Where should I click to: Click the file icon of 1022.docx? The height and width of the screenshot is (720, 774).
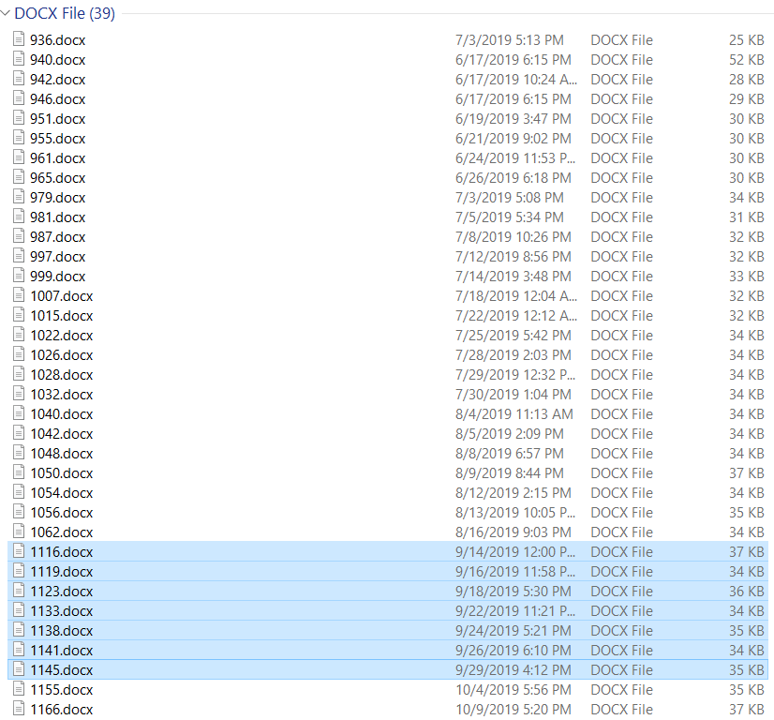[x=19, y=335]
